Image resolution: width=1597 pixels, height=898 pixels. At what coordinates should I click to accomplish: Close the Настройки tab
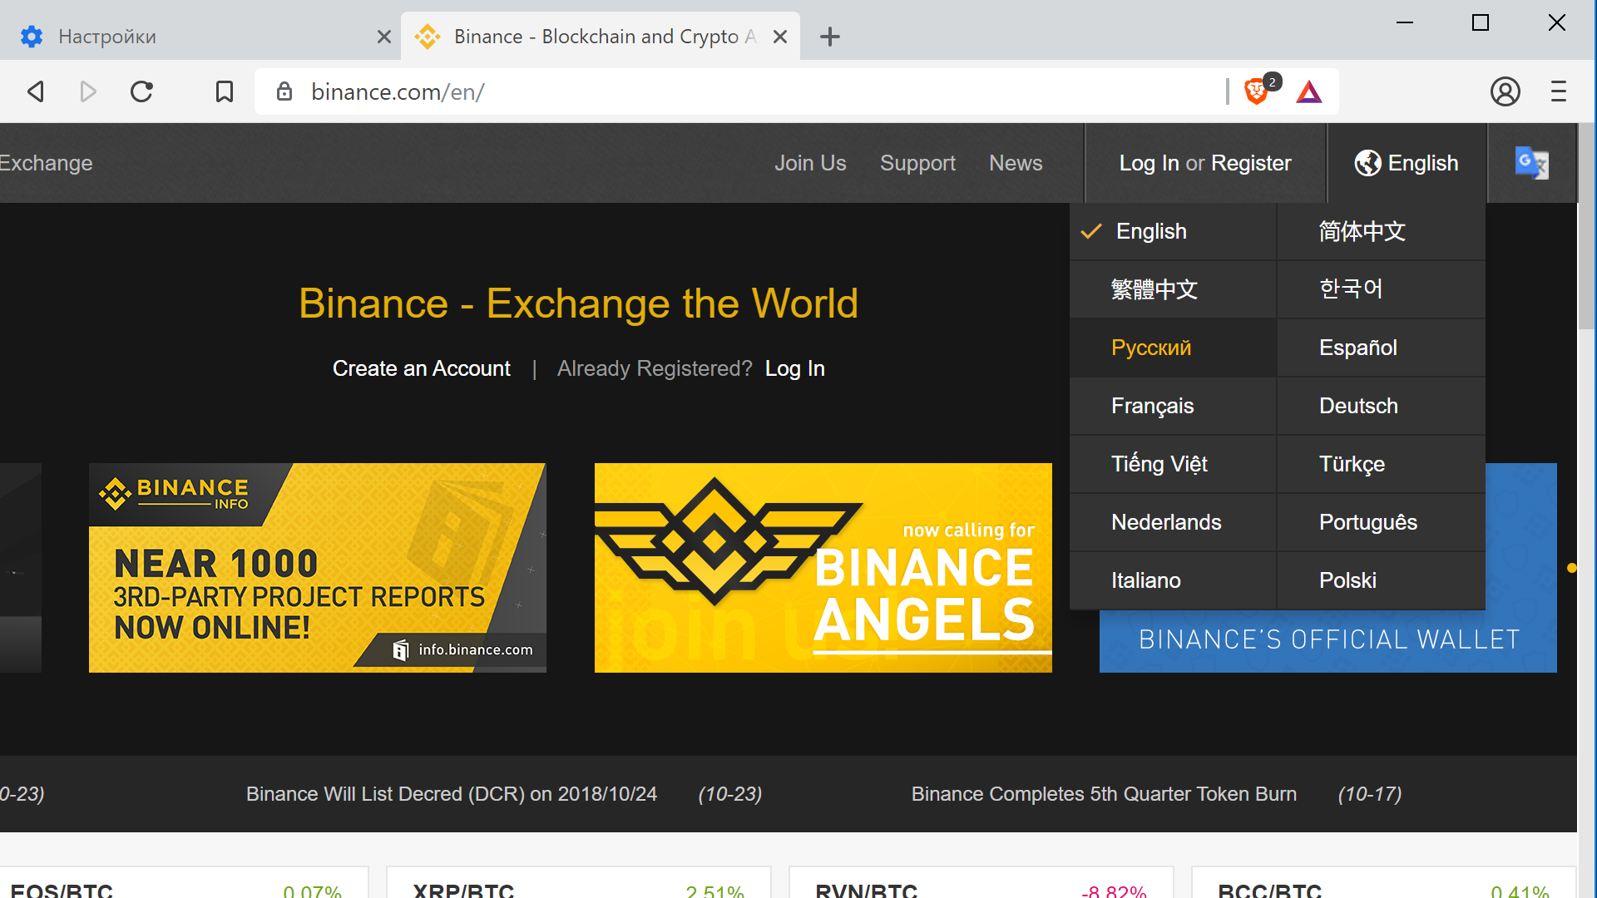tap(384, 37)
